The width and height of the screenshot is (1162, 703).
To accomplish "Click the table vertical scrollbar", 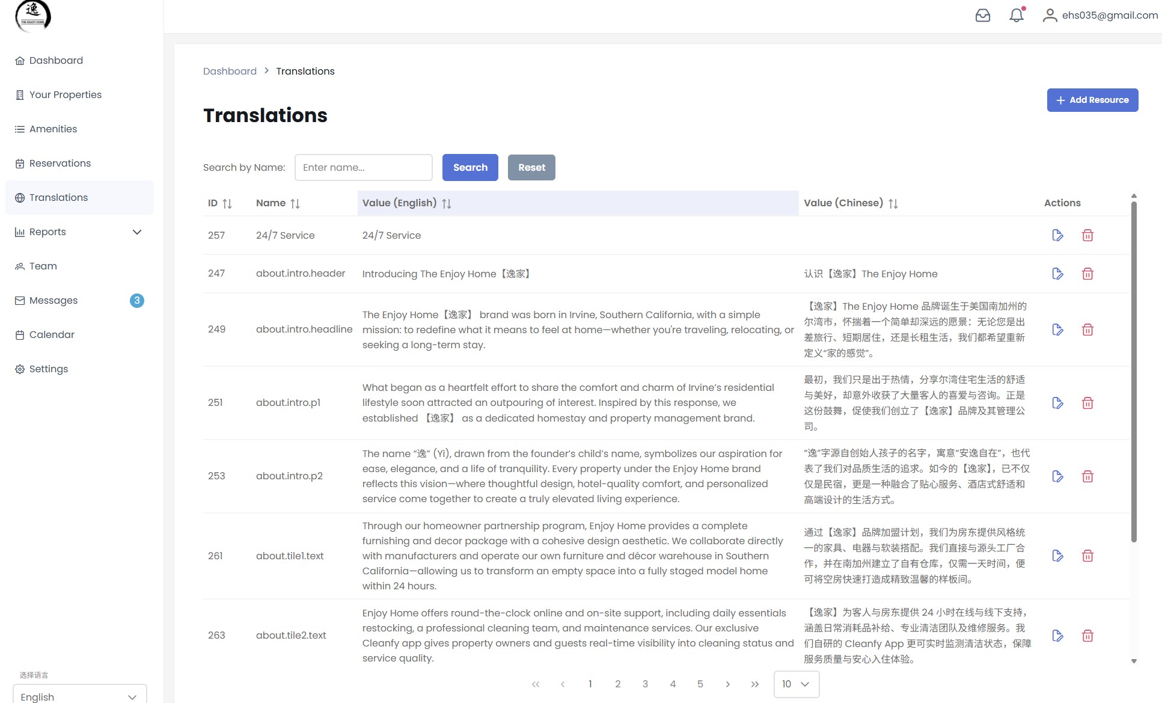I will 1134,373.
